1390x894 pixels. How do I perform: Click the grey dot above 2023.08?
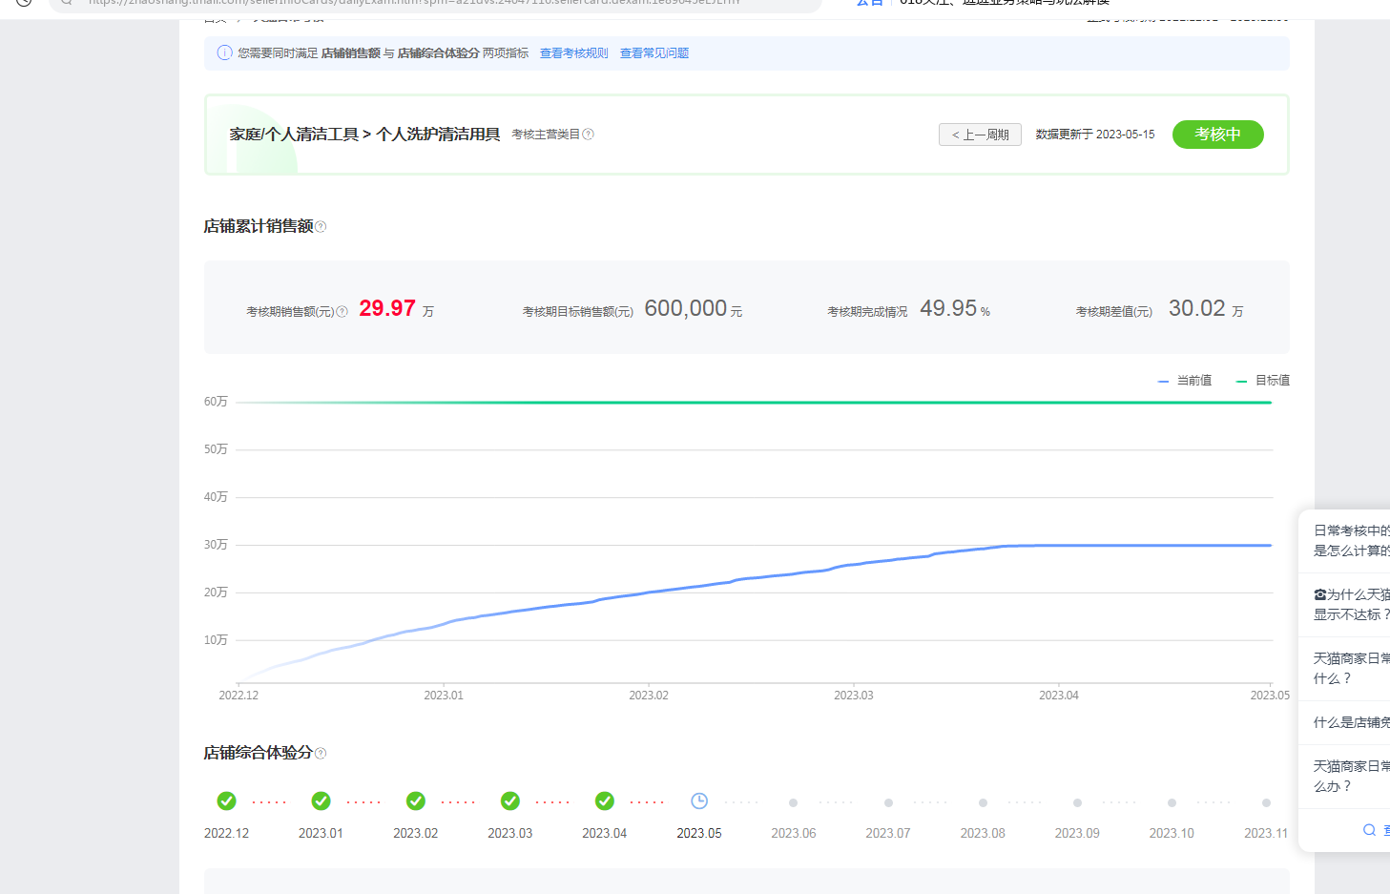pos(983,802)
